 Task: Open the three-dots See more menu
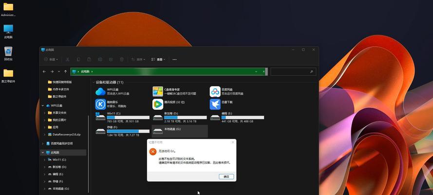click(174, 59)
